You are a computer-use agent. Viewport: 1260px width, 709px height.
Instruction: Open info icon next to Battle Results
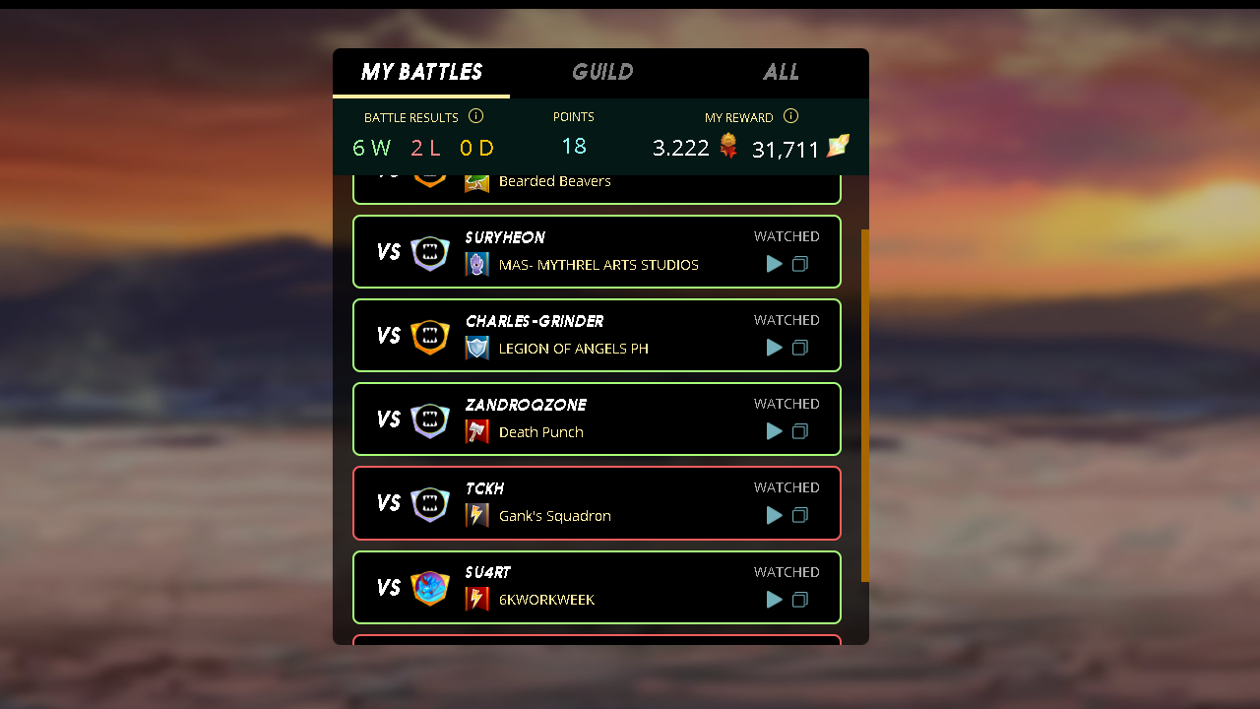pos(475,116)
